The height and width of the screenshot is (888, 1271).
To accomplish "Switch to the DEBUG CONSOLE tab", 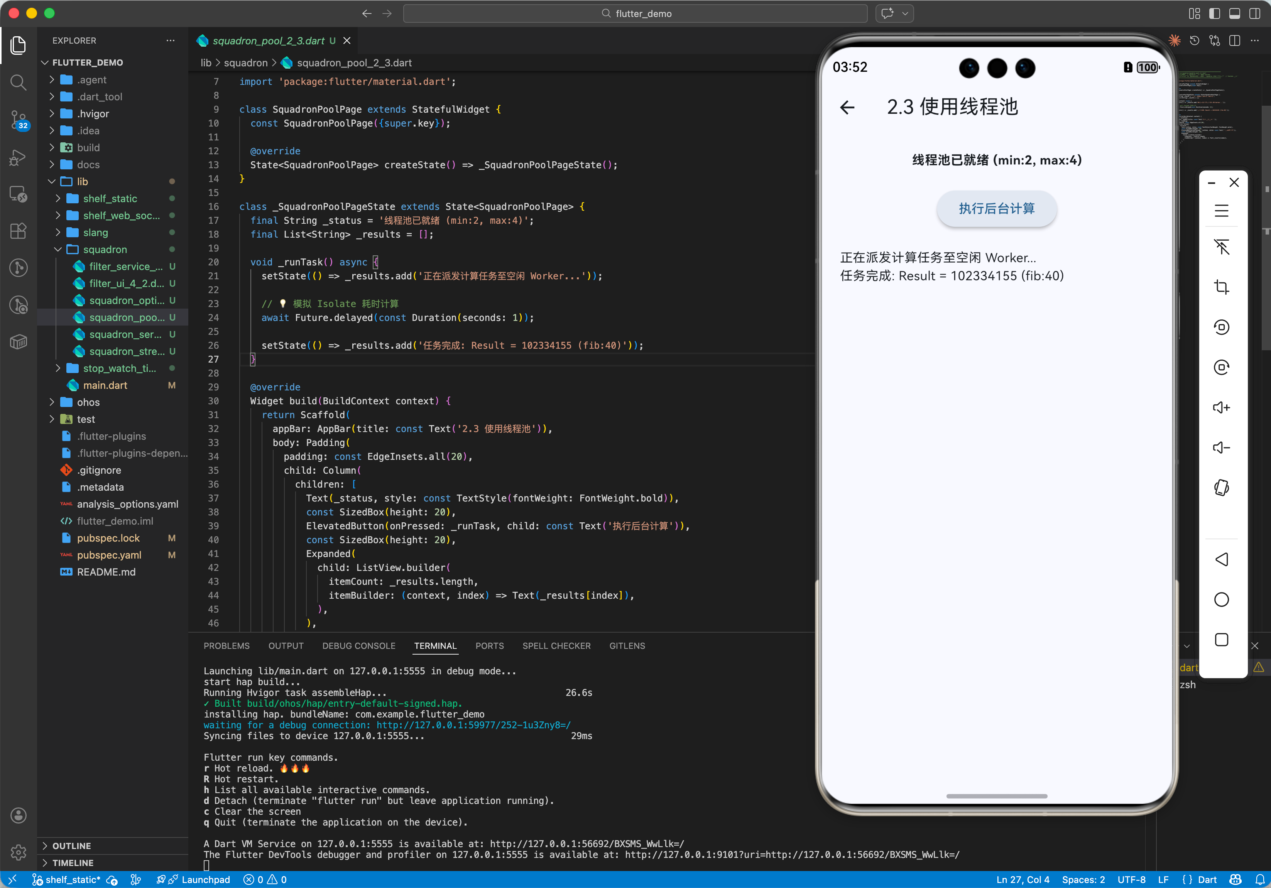I will (358, 646).
